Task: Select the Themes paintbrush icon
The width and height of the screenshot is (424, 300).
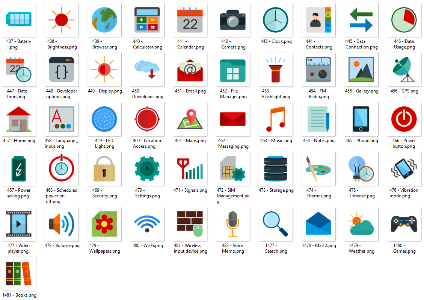Action: [x=318, y=169]
